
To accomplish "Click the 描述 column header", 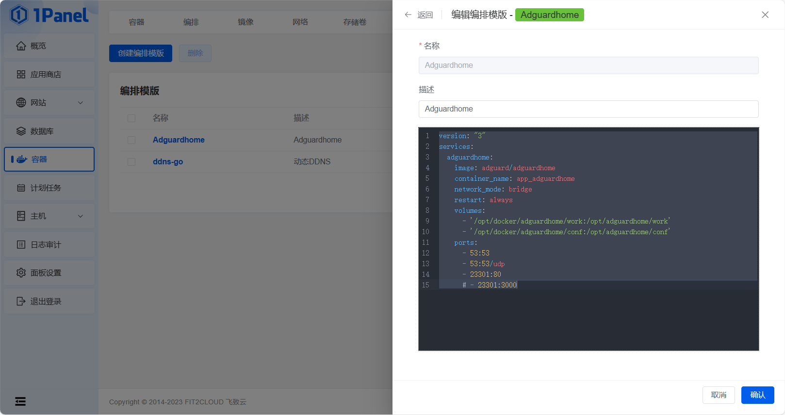I will click(301, 118).
